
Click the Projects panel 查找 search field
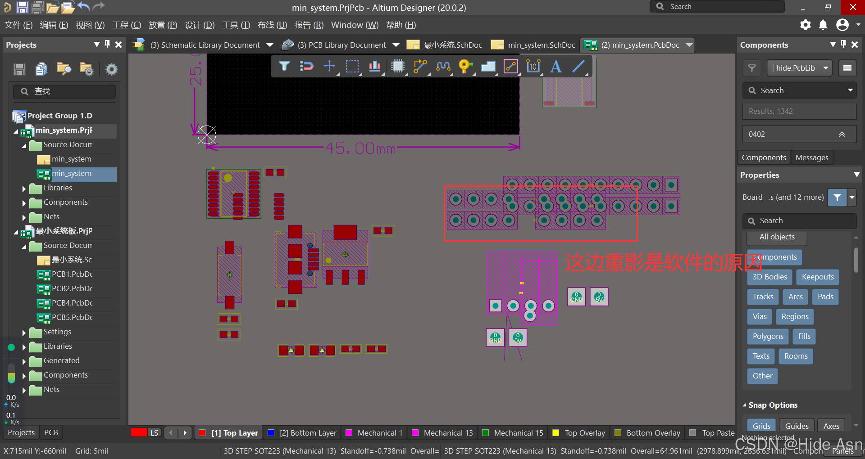pos(65,91)
